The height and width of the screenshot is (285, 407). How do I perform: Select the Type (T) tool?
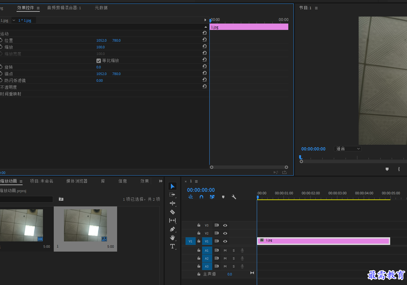point(172,246)
